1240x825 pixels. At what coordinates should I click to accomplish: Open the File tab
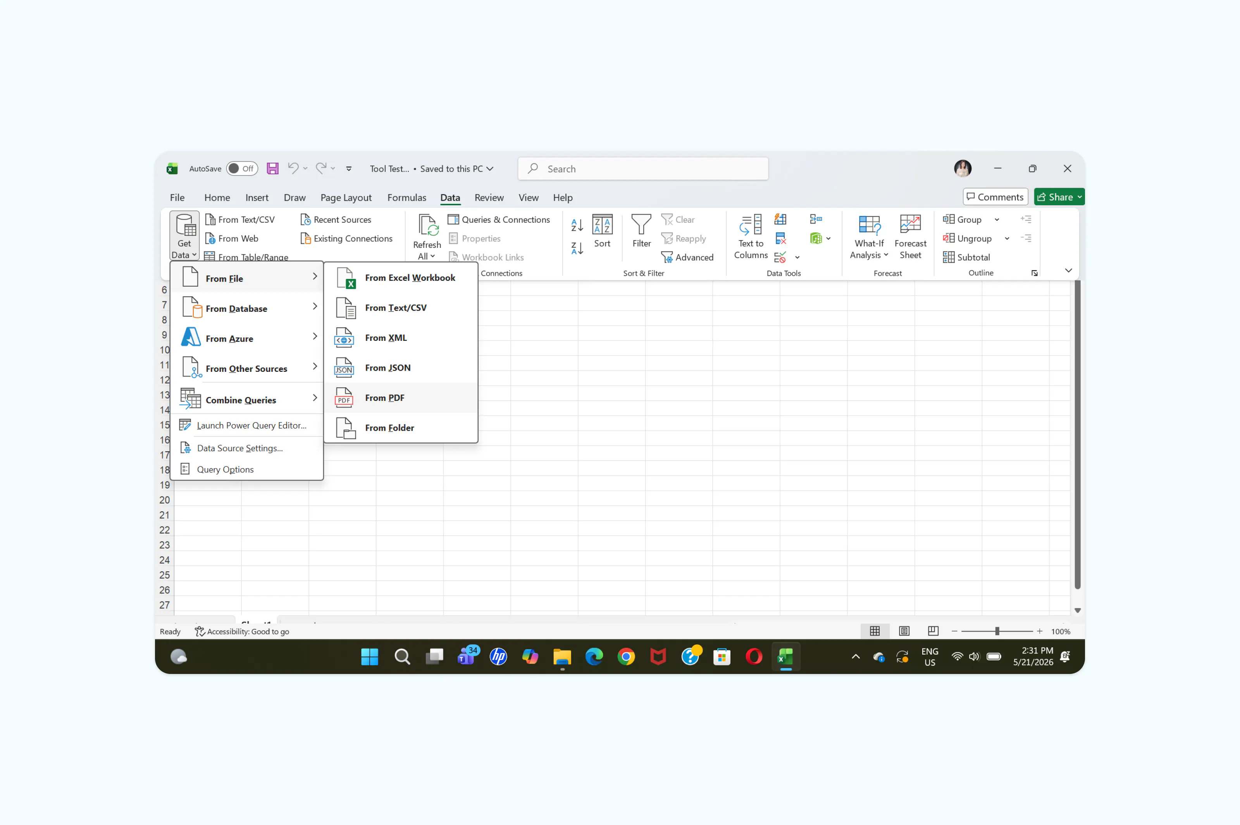[x=177, y=197]
